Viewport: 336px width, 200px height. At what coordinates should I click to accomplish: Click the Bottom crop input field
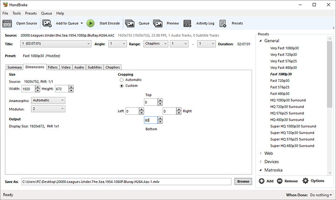151,120
